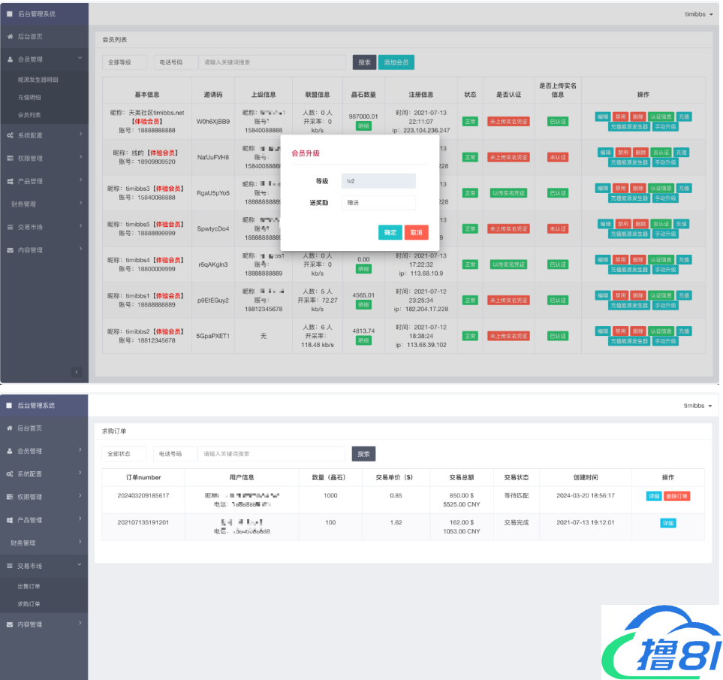This screenshot has height=680, width=723.
Task: Collapse the sidebar using the bottom arrow icon
Action: click(77, 372)
